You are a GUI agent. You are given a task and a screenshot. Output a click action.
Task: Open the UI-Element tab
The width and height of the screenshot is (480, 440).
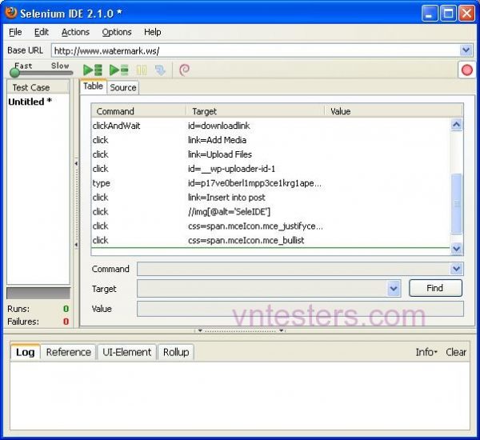[126, 352]
